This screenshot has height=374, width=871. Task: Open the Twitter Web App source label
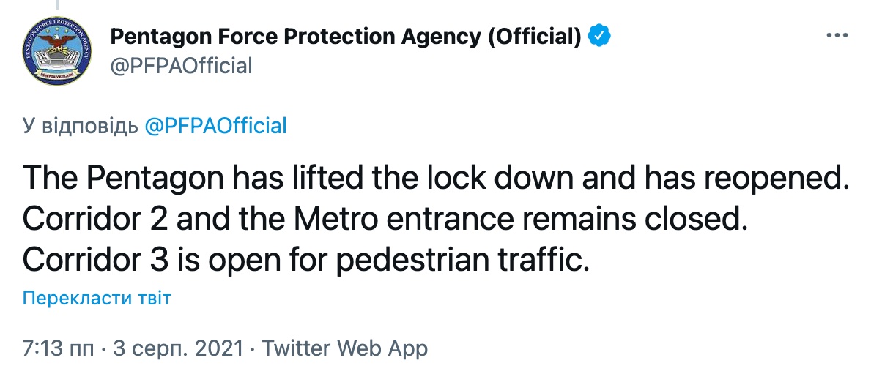click(344, 348)
